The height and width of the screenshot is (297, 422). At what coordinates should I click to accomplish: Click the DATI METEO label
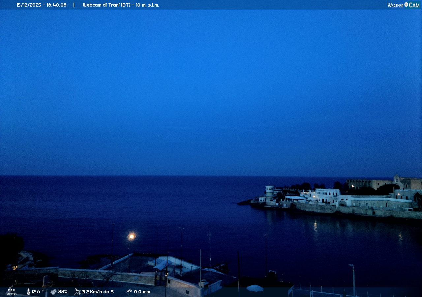[12, 292]
